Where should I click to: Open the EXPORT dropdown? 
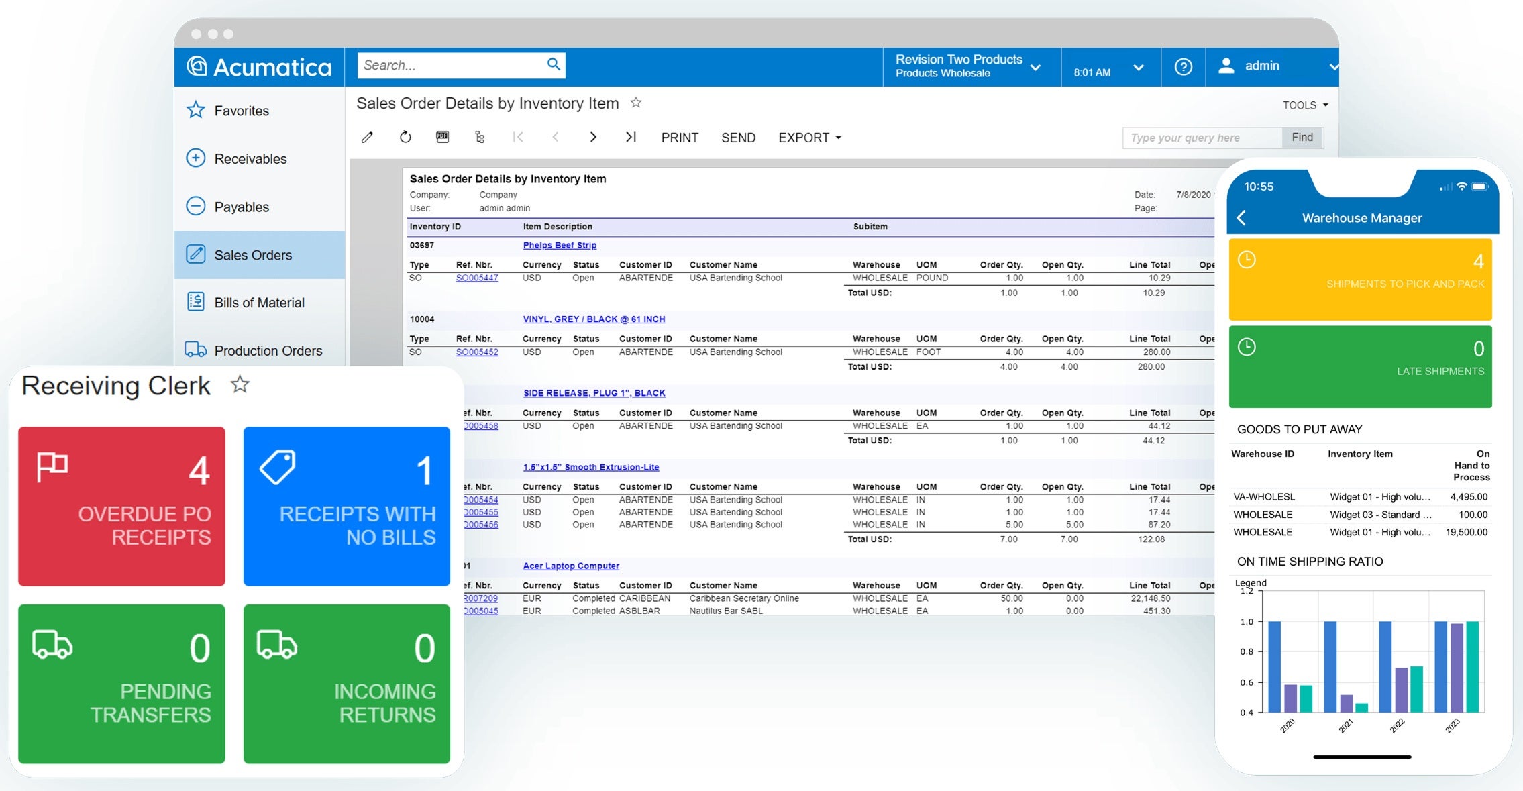pos(808,137)
